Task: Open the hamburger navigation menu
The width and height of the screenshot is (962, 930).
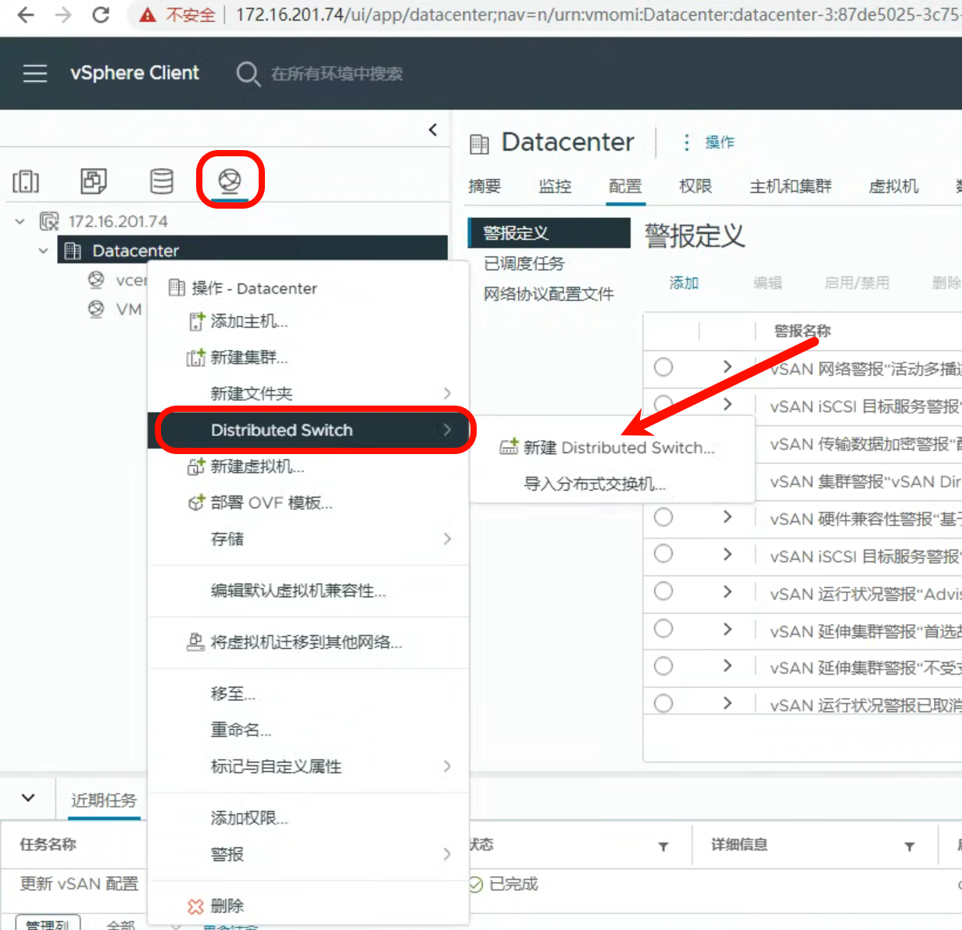Action: [35, 73]
